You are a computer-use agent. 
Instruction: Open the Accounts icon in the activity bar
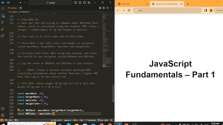click(3, 109)
